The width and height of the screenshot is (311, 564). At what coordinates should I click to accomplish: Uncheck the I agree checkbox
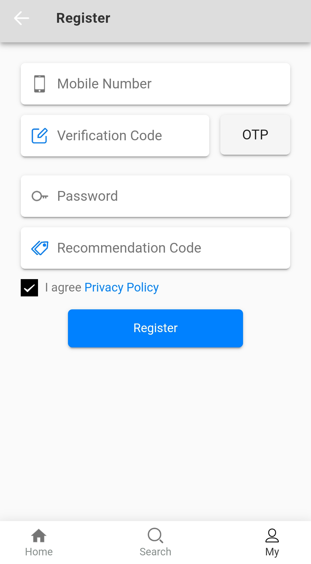(29, 288)
